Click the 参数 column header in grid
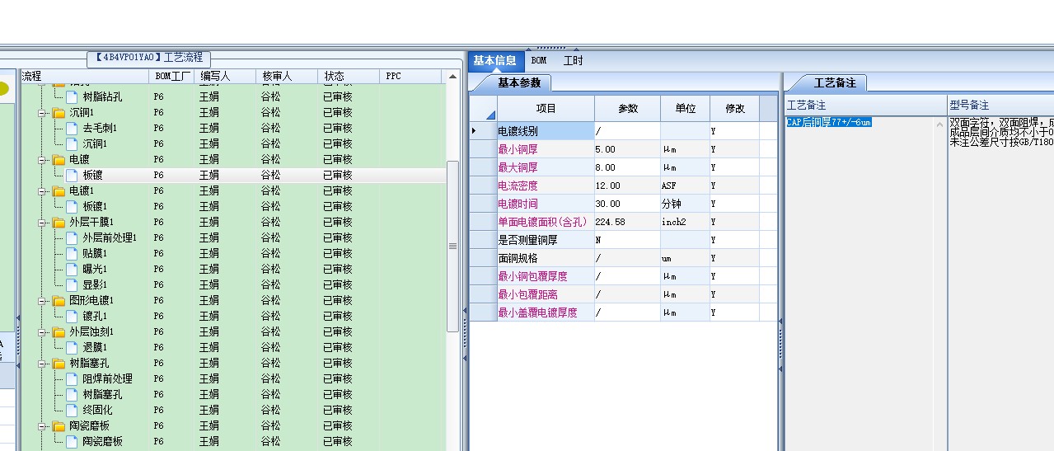 (x=628, y=108)
